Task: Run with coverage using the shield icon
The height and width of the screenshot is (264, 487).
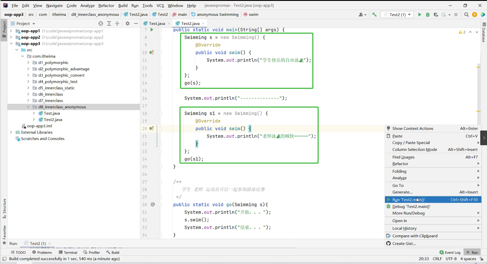Action: (436, 14)
